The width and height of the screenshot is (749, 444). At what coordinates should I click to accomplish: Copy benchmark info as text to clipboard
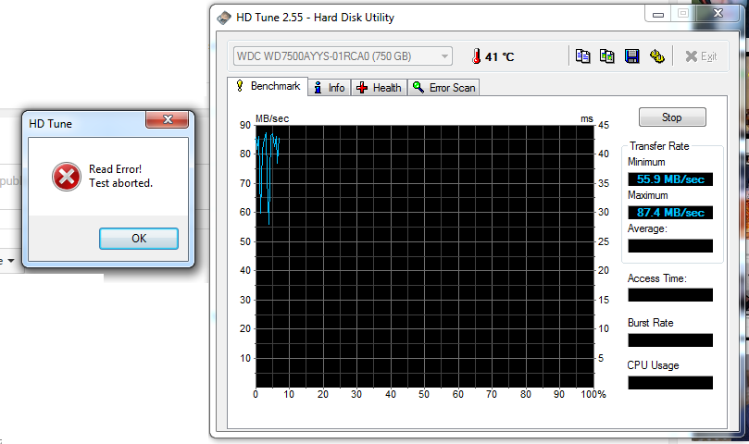click(x=582, y=56)
